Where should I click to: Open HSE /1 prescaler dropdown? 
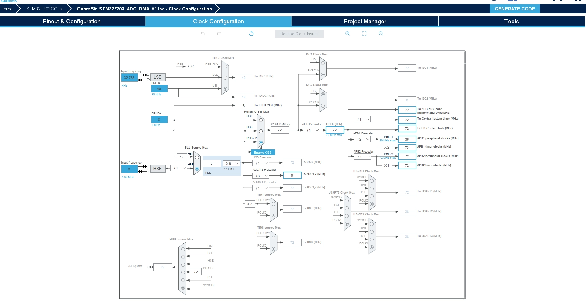coord(179,168)
